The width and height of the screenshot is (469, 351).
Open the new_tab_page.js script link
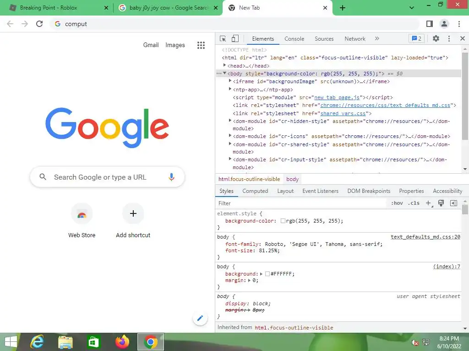[x=337, y=98]
